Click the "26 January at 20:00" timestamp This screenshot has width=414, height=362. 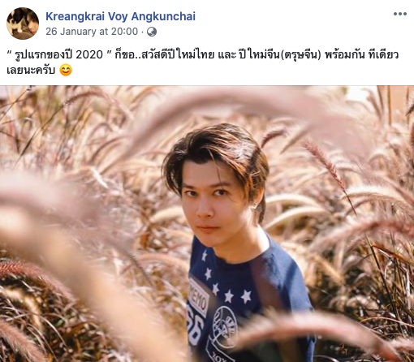click(92, 32)
